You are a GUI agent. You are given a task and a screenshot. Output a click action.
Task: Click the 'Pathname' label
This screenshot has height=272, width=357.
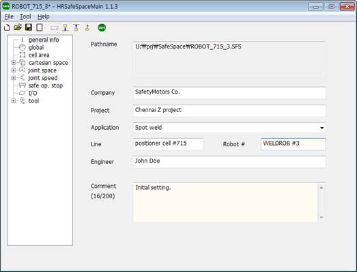[x=104, y=44]
